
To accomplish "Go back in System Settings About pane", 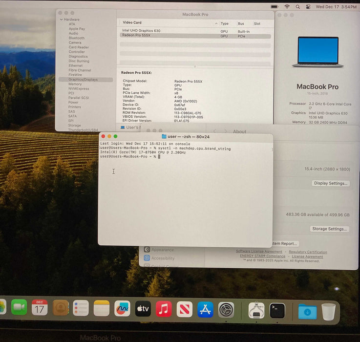I will (214, 131).
